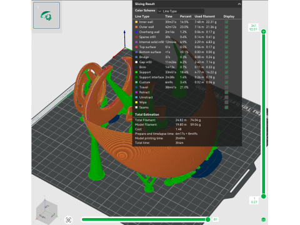Enable Support interface display checkbox

(x=226, y=77)
